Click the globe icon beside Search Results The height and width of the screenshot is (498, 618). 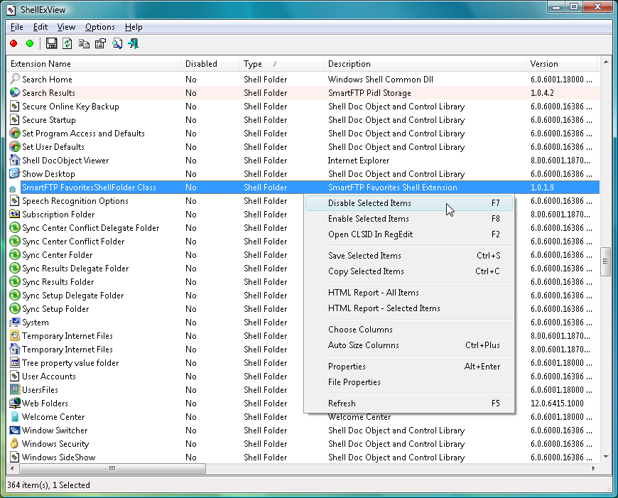[15, 92]
